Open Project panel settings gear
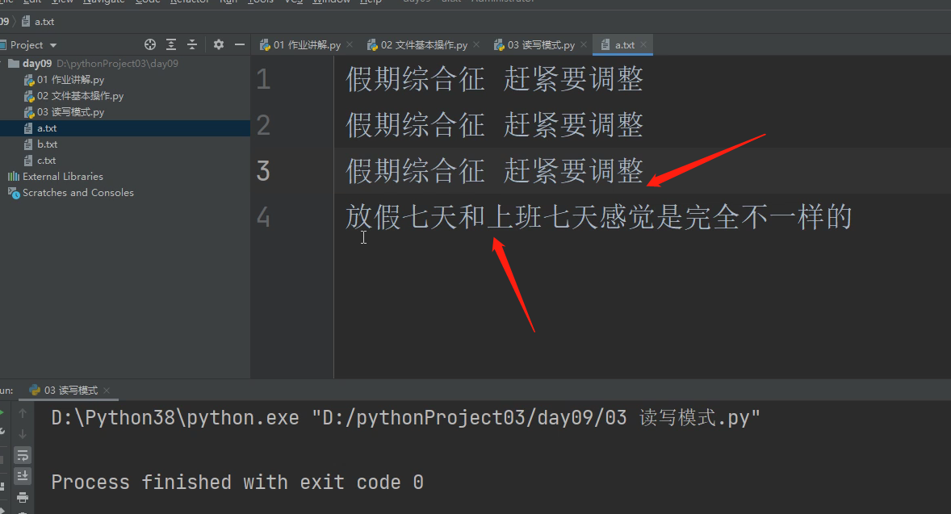Screen dimensions: 951x514 (x=218, y=44)
